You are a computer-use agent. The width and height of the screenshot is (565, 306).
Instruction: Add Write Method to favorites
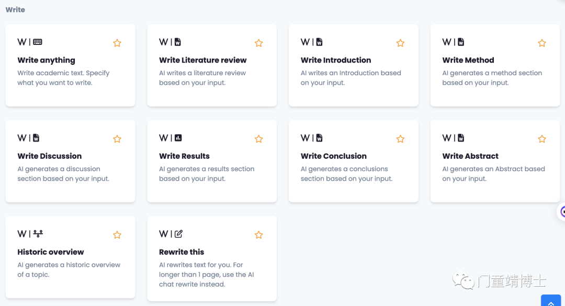(x=542, y=43)
